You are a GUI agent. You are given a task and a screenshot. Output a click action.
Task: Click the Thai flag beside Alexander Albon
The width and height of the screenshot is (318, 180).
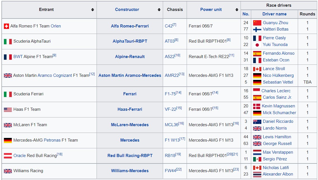257,174
